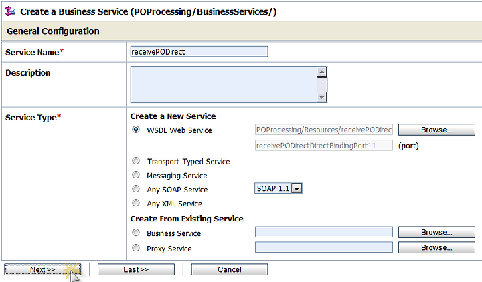This screenshot has width=482, height=282.
Task: Click the Create a New Service label
Action: 173,116
